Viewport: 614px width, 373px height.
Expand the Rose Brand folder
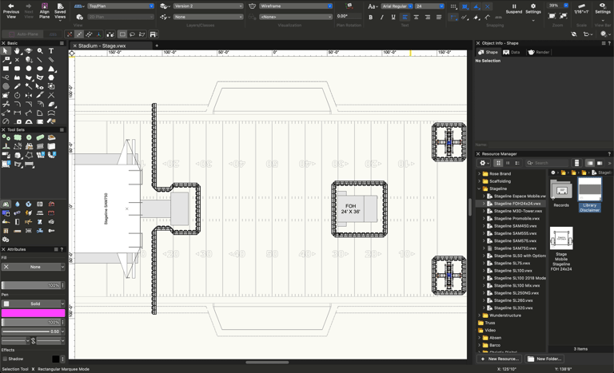point(480,174)
